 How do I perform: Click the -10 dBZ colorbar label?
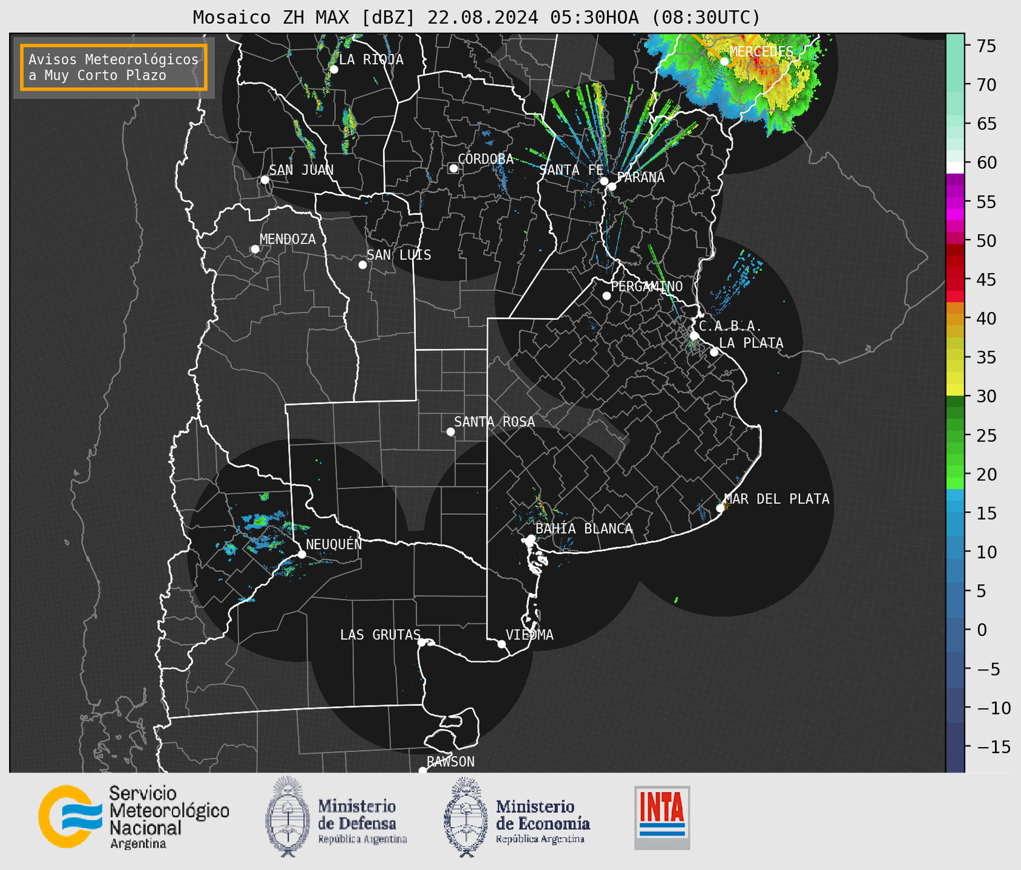pos(994,708)
